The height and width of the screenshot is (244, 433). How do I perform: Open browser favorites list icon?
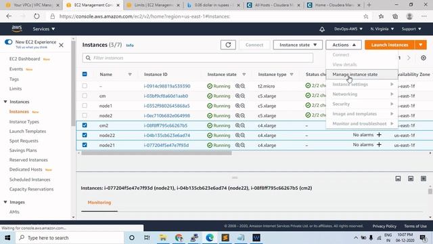point(381,16)
